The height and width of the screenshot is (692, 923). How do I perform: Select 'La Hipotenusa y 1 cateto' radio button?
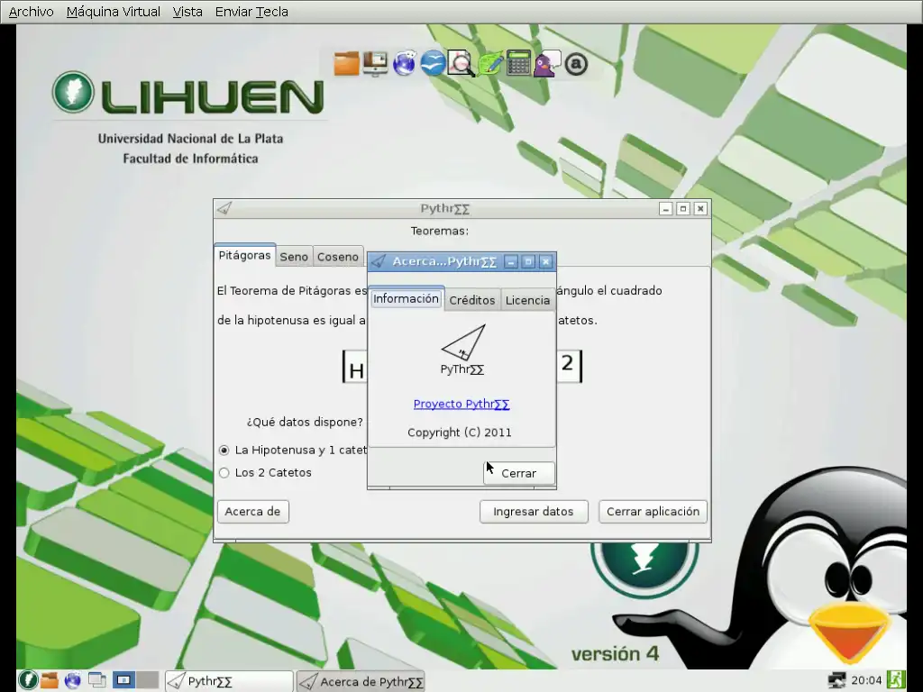(x=224, y=451)
